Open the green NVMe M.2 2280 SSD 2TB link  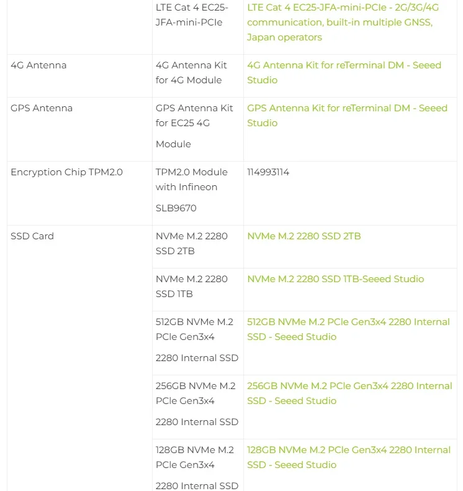coord(303,236)
